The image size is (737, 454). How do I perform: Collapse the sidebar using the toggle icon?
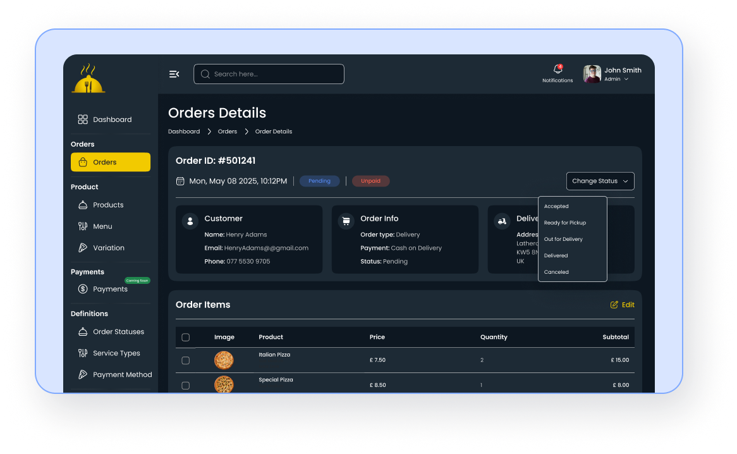174,74
